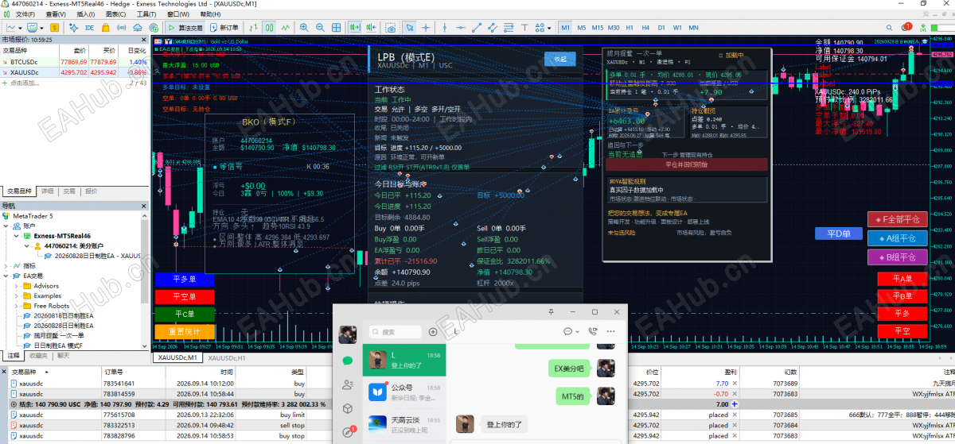Zoom in on the chart
The height and width of the screenshot is (444, 955).
coord(304,28)
